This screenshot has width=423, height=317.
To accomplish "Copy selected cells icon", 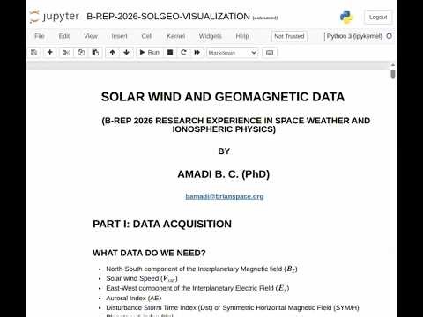I will click(x=81, y=53).
